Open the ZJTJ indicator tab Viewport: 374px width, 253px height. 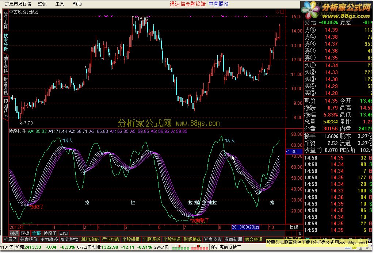pyautogui.click(x=64, y=233)
